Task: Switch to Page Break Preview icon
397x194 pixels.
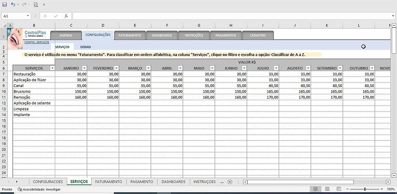Action: (x=339, y=189)
